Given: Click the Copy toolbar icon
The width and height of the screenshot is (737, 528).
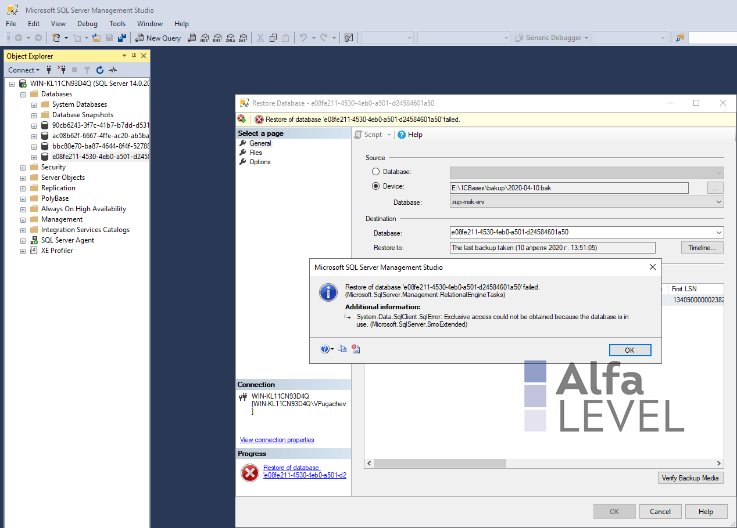Looking at the screenshot, I should (273, 38).
